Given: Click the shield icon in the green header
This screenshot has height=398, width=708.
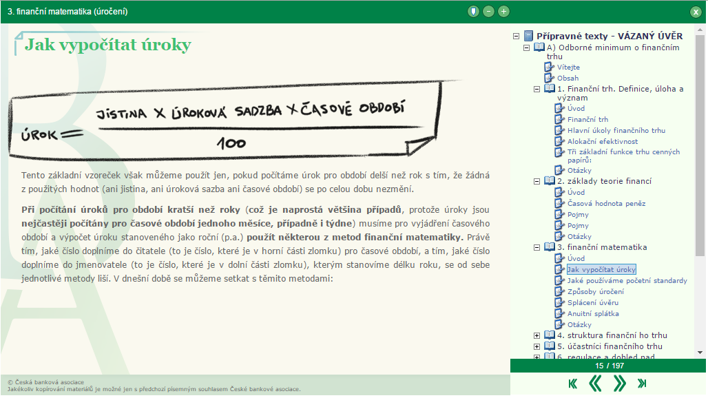Looking at the screenshot, I should [473, 11].
